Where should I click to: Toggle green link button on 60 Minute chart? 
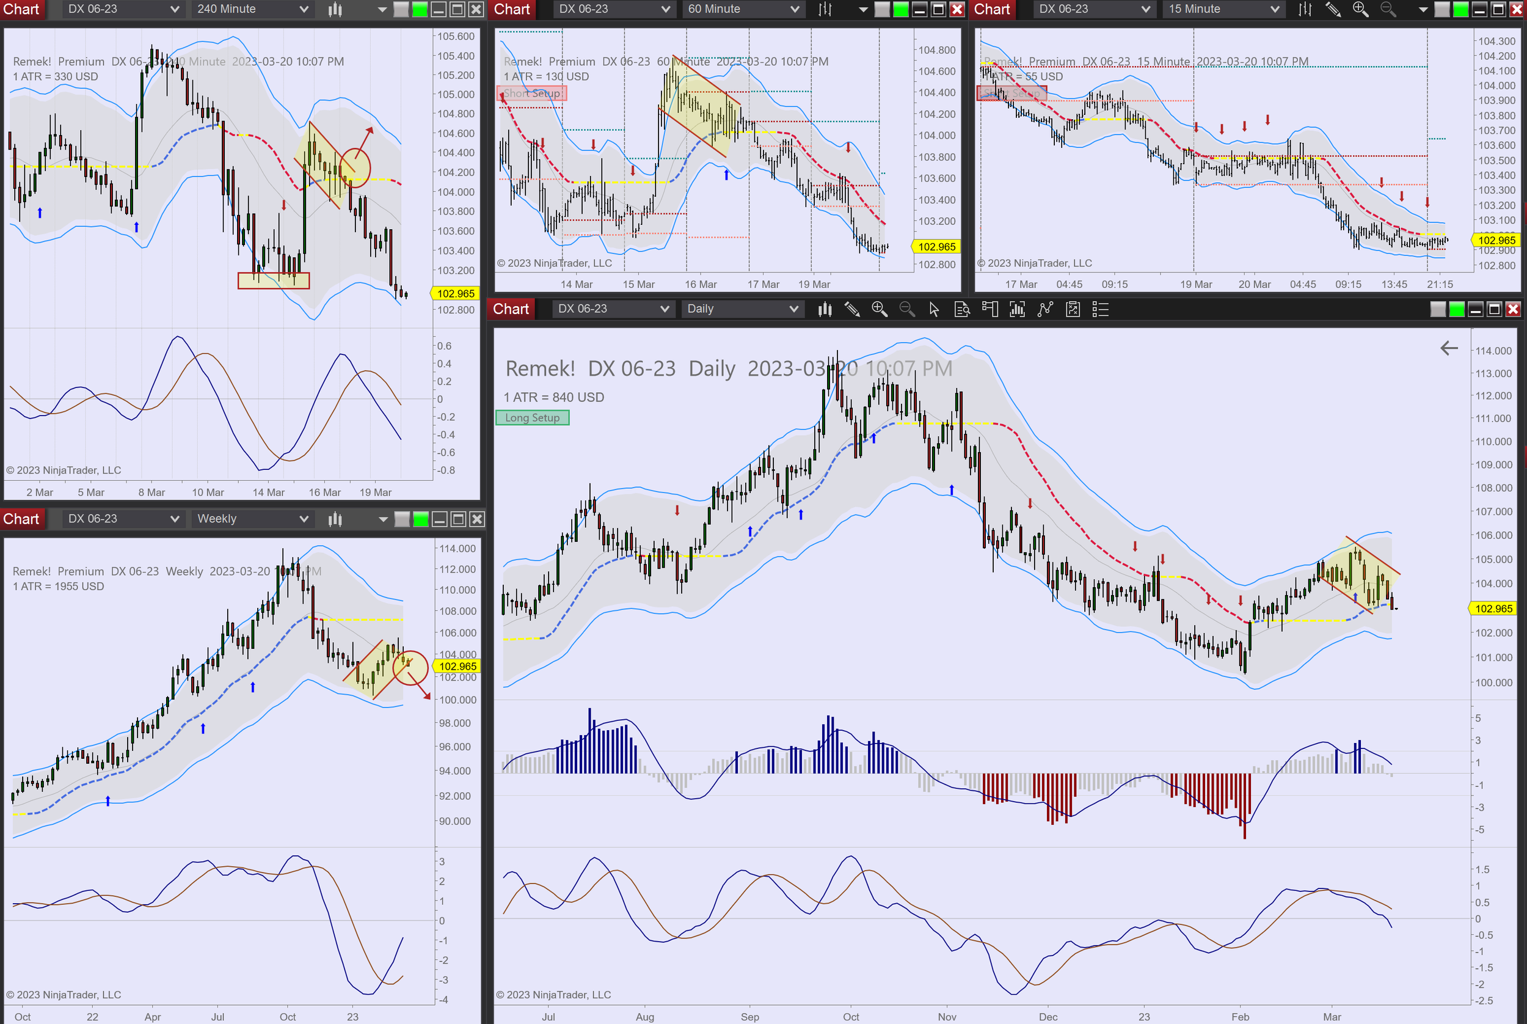pos(900,9)
